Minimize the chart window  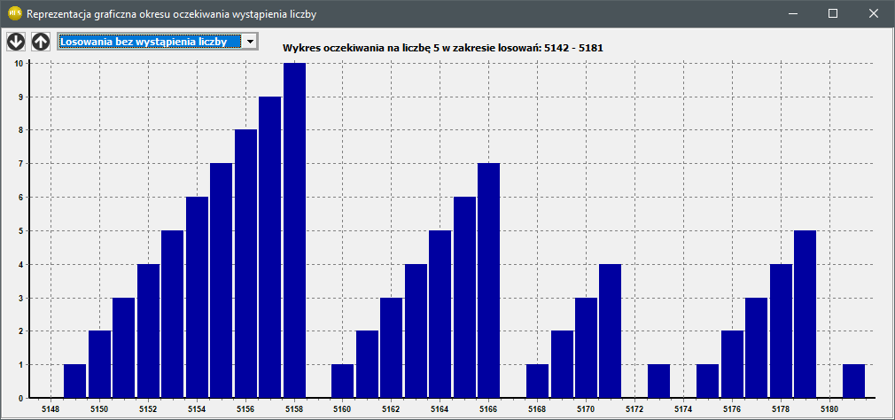[x=792, y=13]
